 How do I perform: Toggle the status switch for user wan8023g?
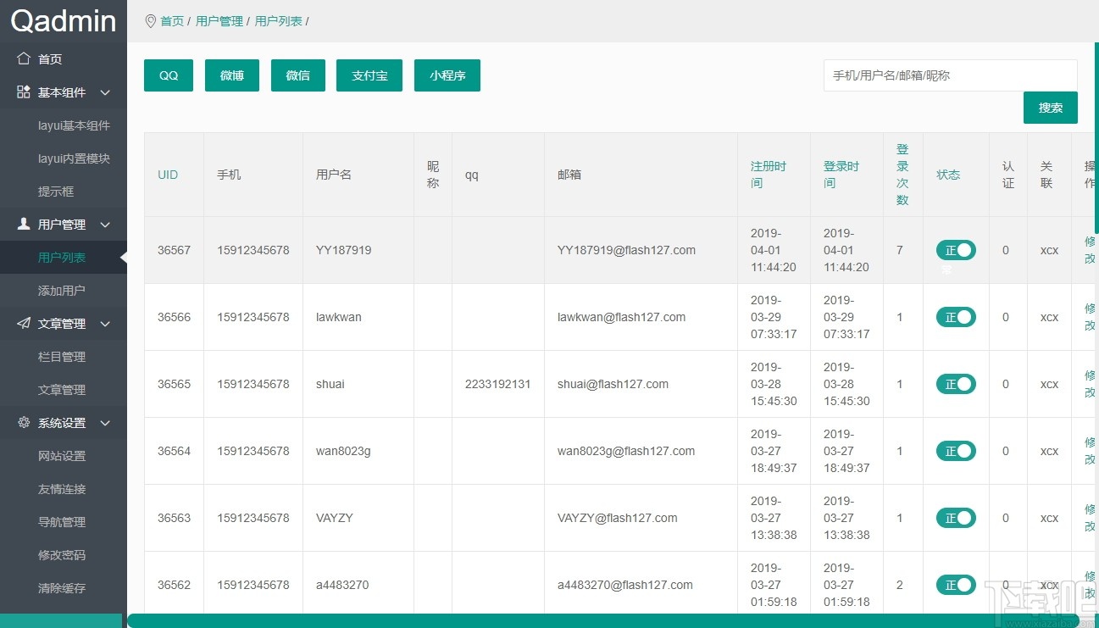[x=956, y=451]
